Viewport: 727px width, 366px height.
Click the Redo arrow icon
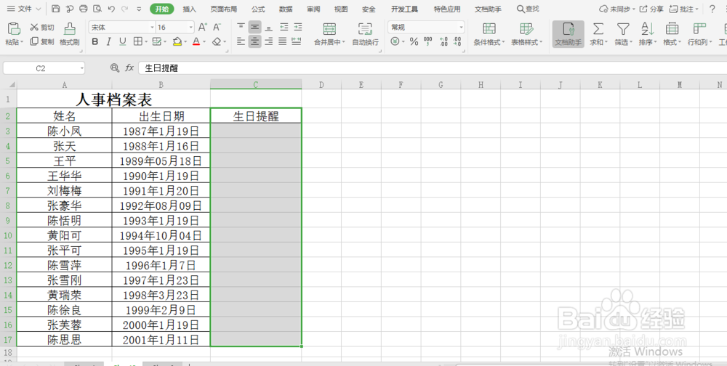(124, 9)
